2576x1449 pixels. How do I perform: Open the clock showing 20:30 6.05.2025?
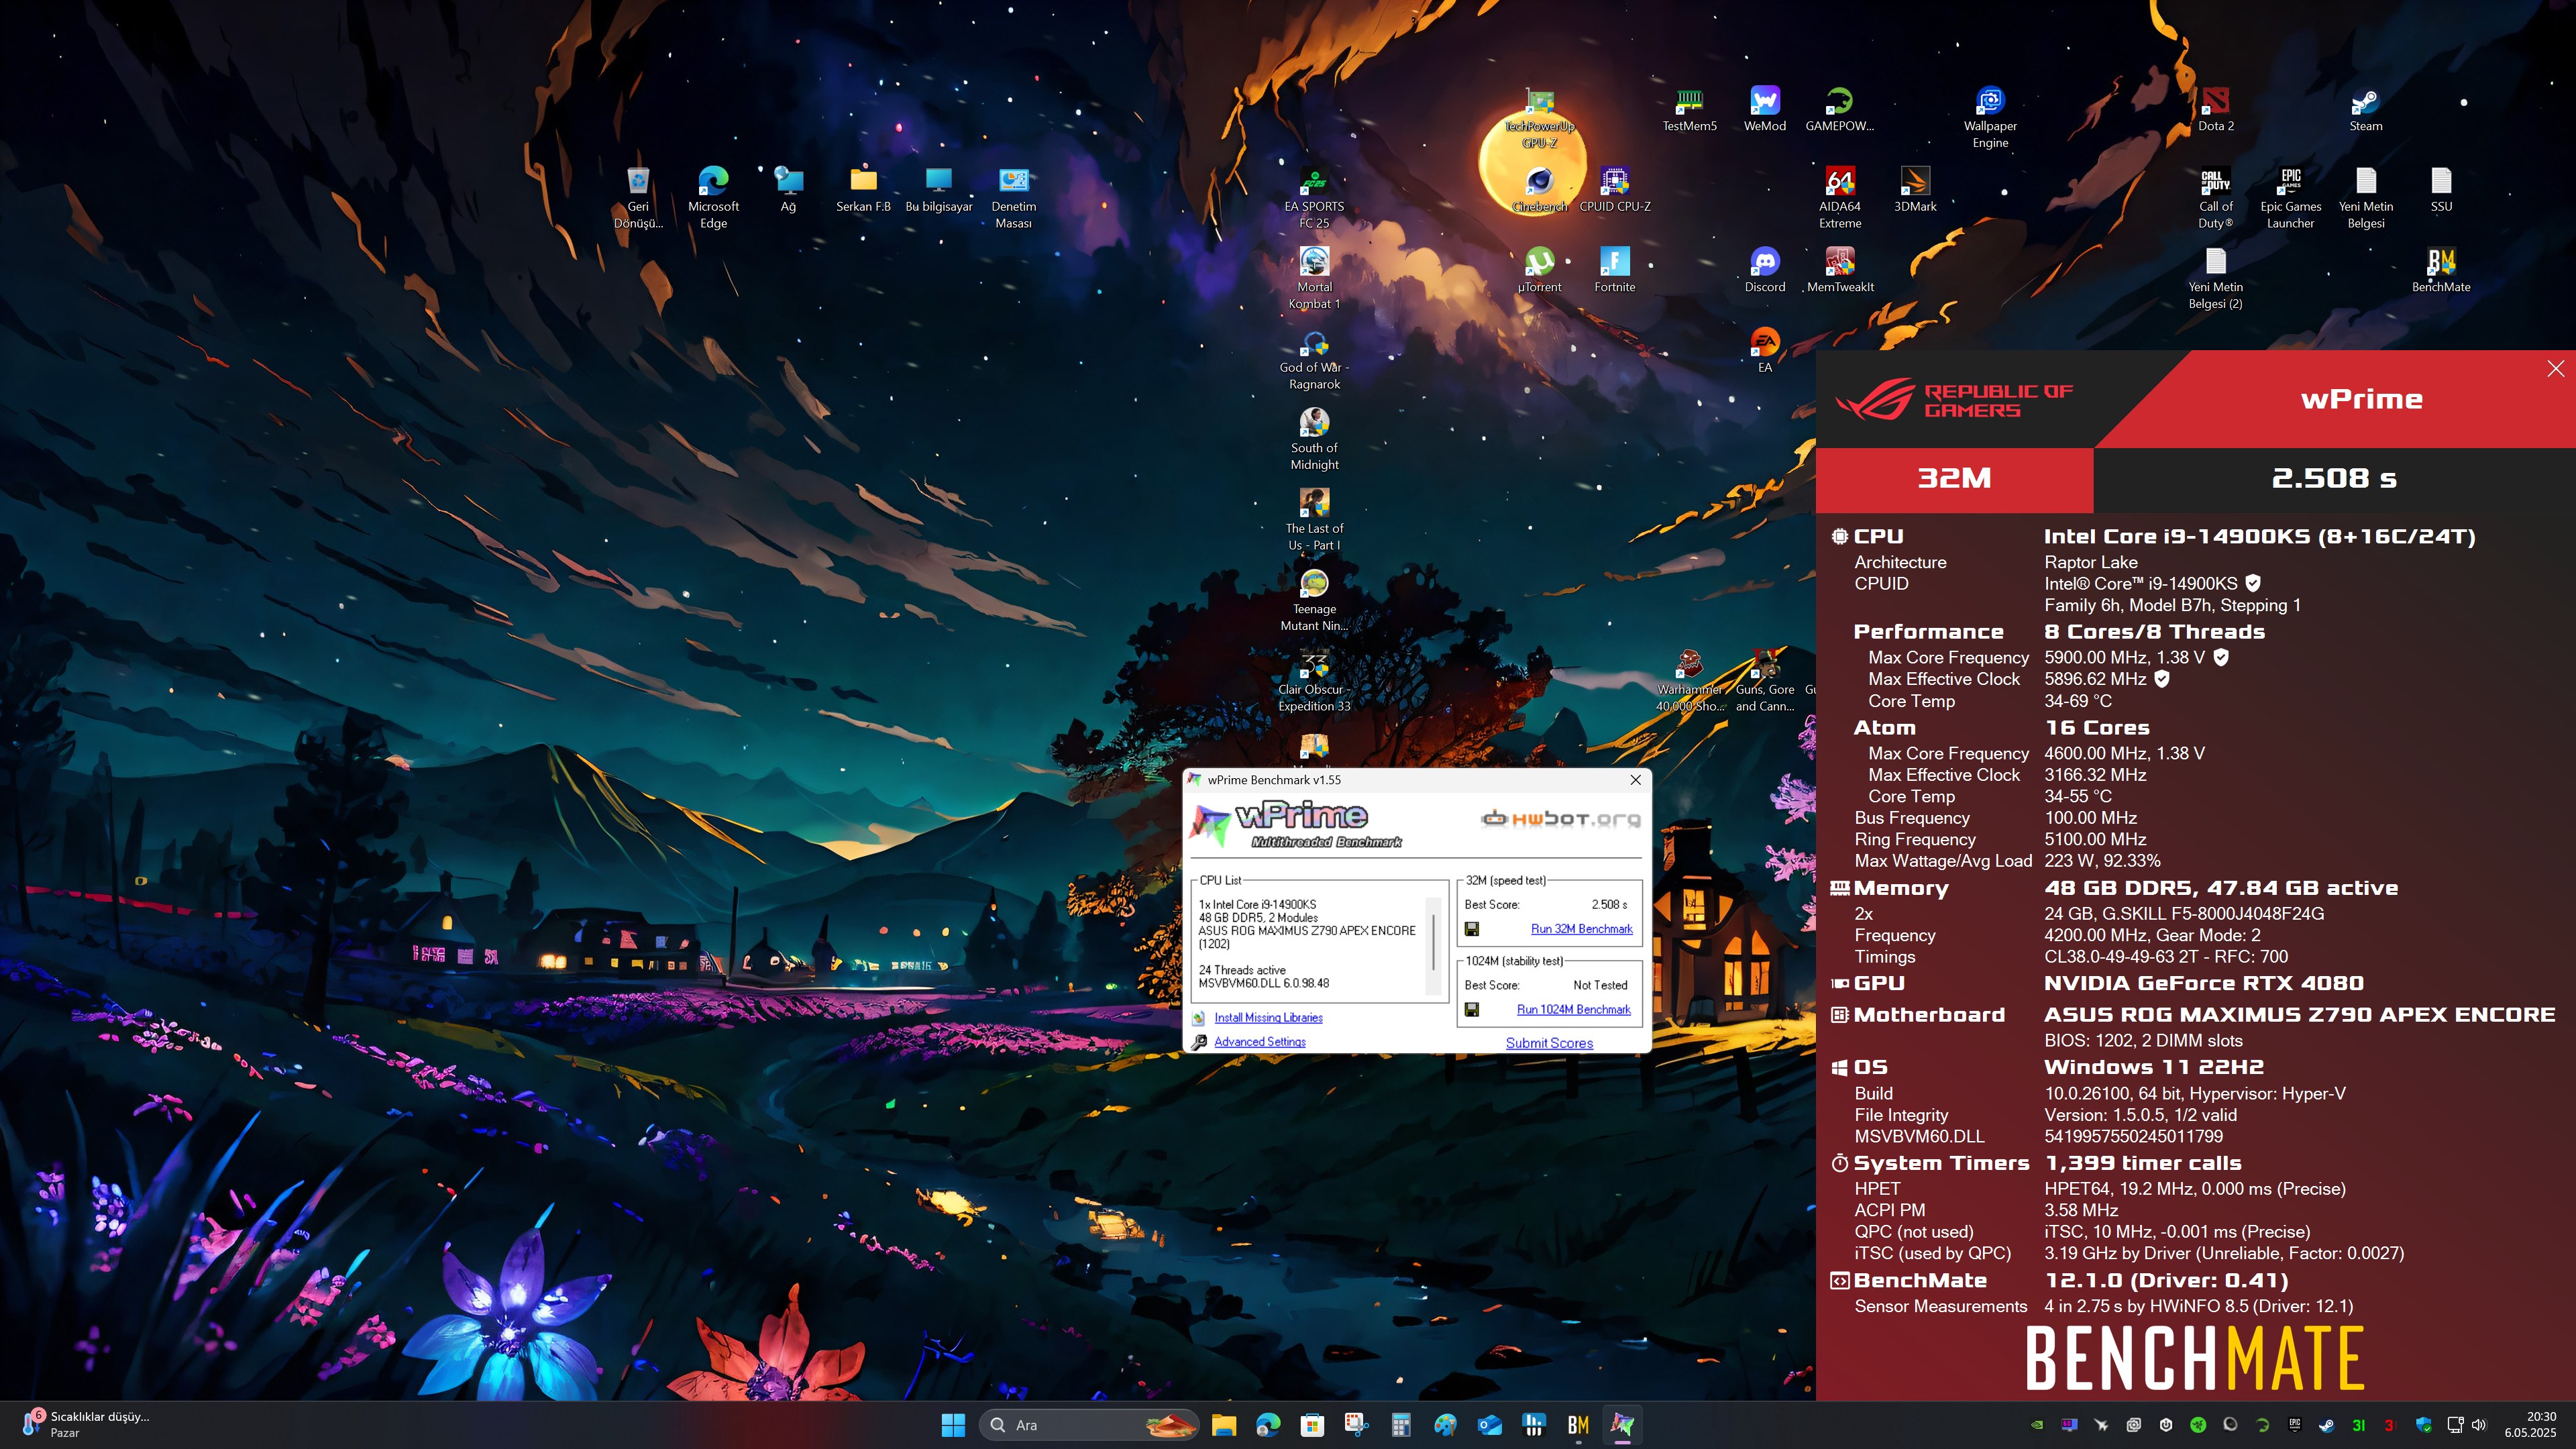pos(2532,1425)
